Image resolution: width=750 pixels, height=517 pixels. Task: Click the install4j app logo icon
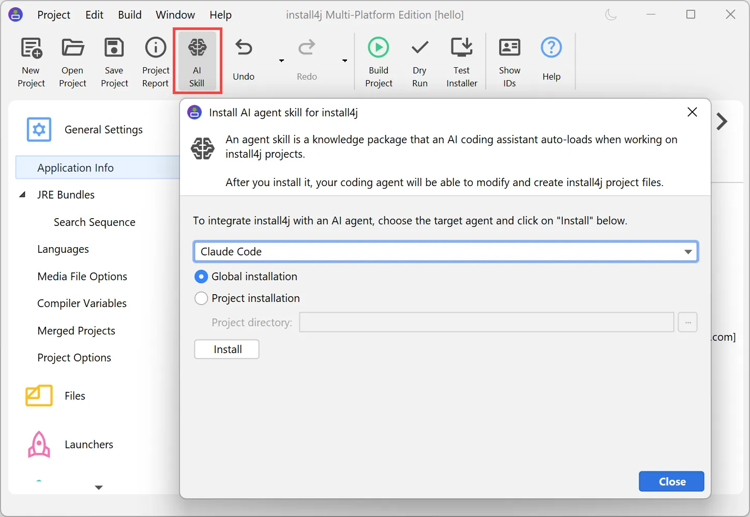click(x=16, y=14)
